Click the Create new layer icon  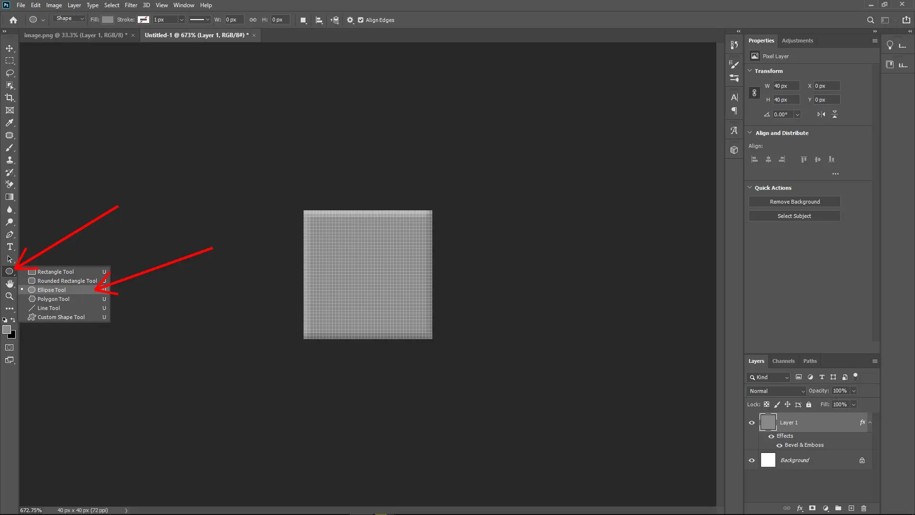click(851, 509)
